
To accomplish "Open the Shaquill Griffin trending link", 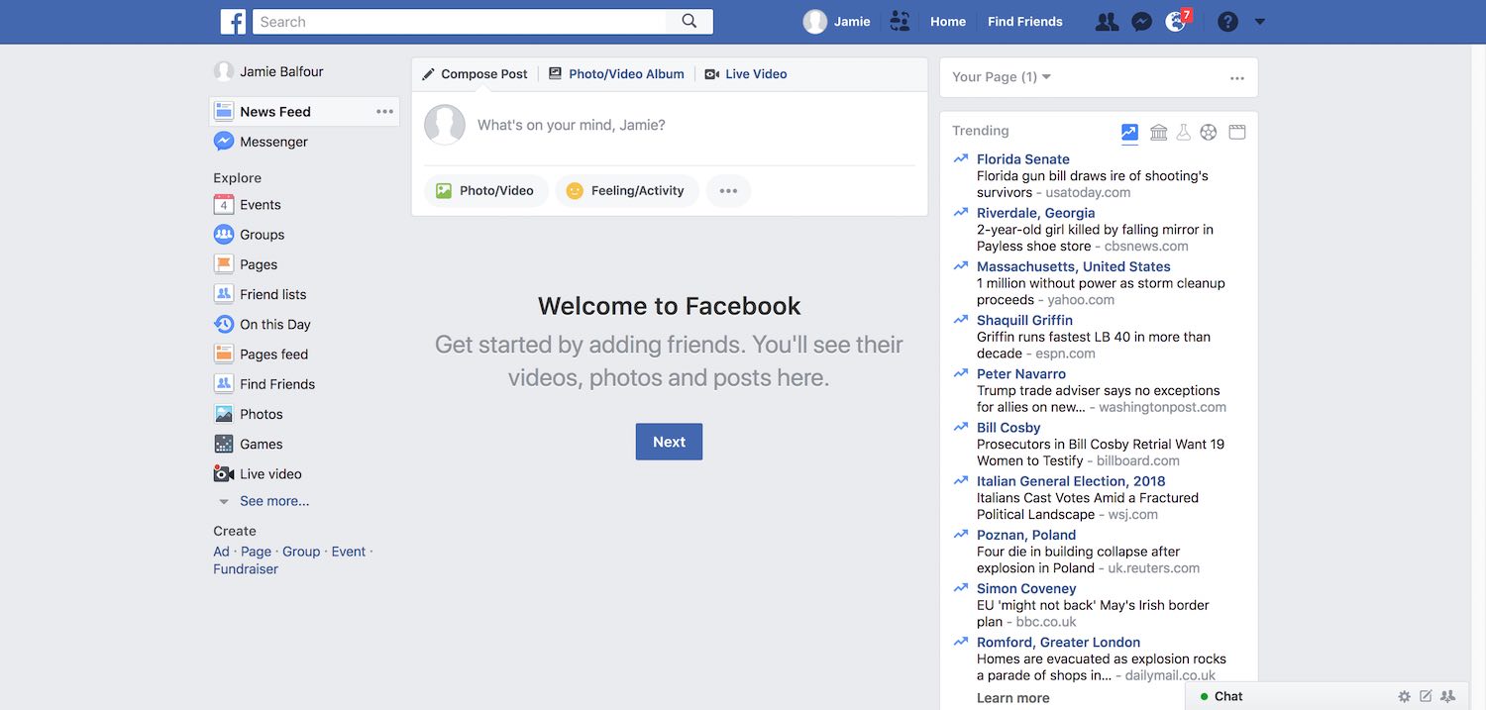I will coord(1024,321).
